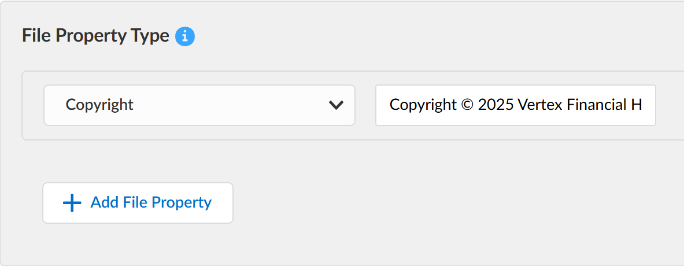
Task: Expand the file property type selector
Action: coord(199,105)
